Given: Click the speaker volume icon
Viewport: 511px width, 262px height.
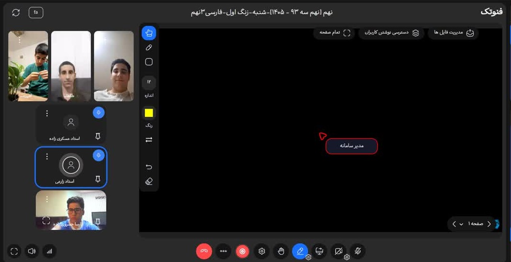Looking at the screenshot, I should 32,251.
